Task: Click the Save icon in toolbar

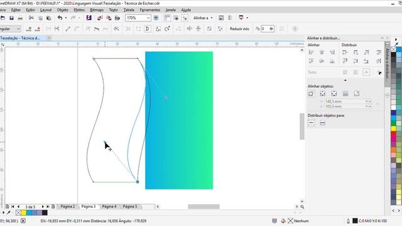Action: pyautogui.click(x=11, y=18)
